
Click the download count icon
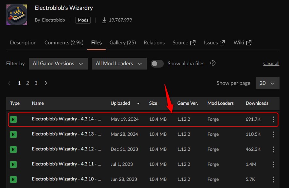pos(104,20)
